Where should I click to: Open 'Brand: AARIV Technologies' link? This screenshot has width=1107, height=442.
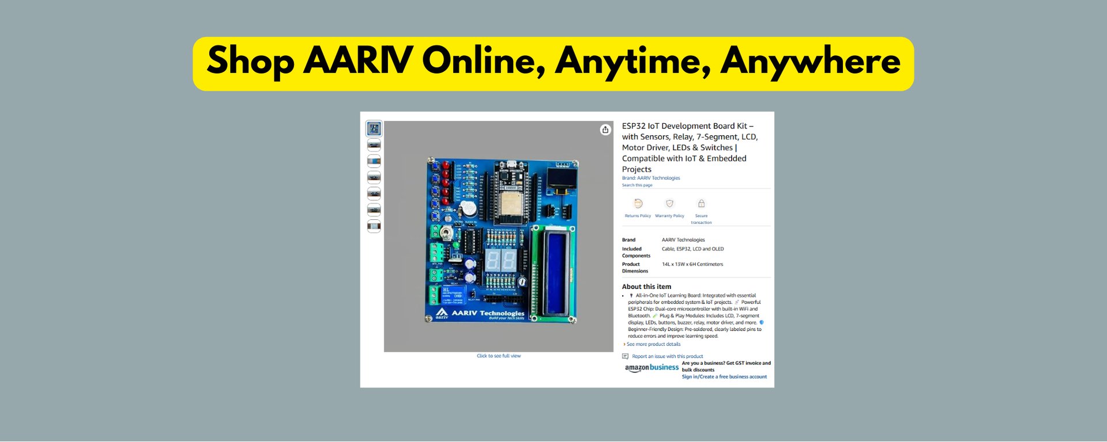pos(651,178)
